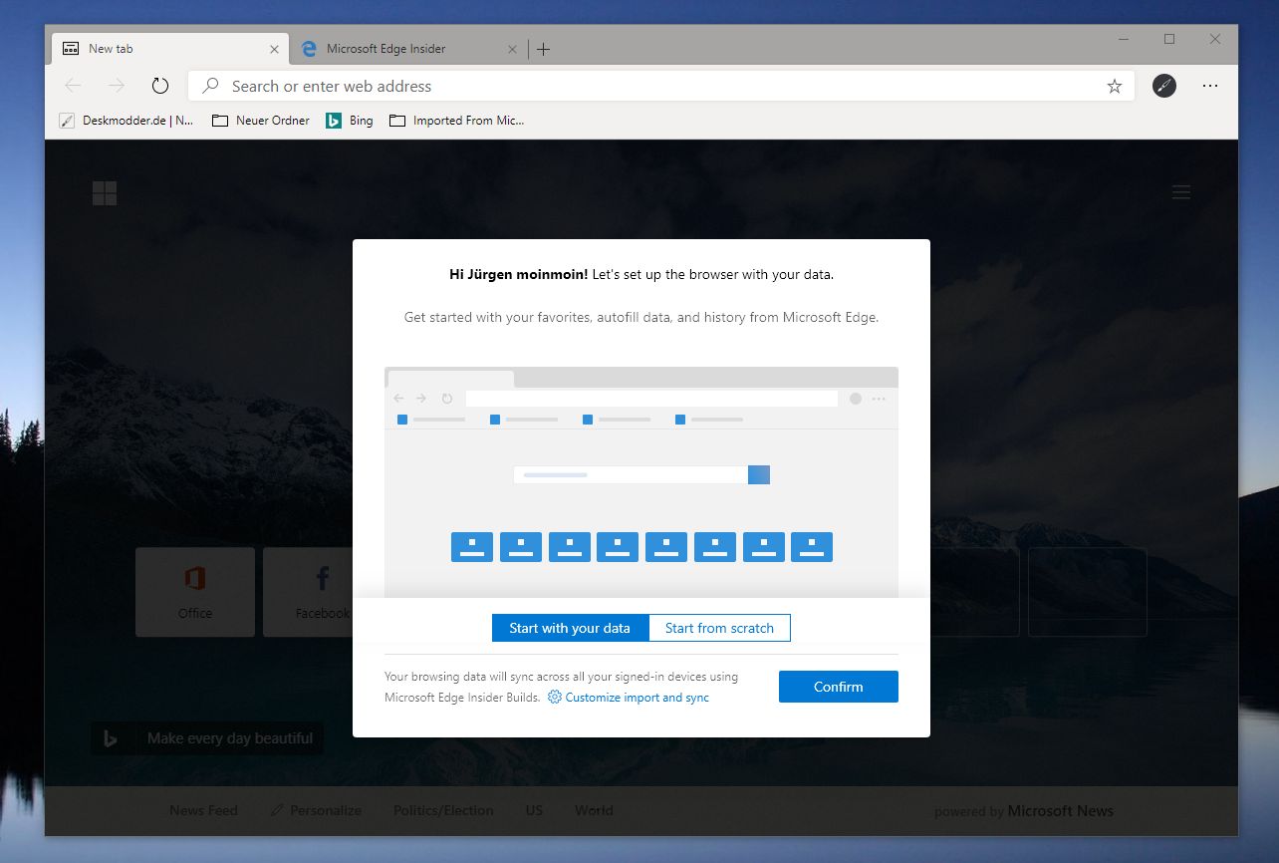Maximize the Edge browser window
Image resolution: width=1279 pixels, height=863 pixels.
(1169, 39)
